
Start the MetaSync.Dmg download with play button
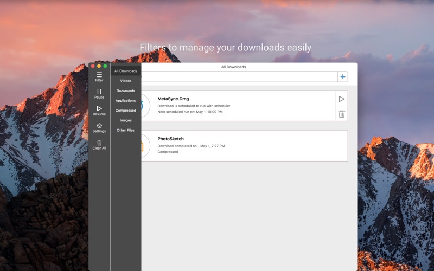click(341, 99)
